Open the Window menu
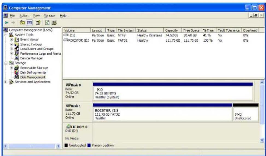 50,16
